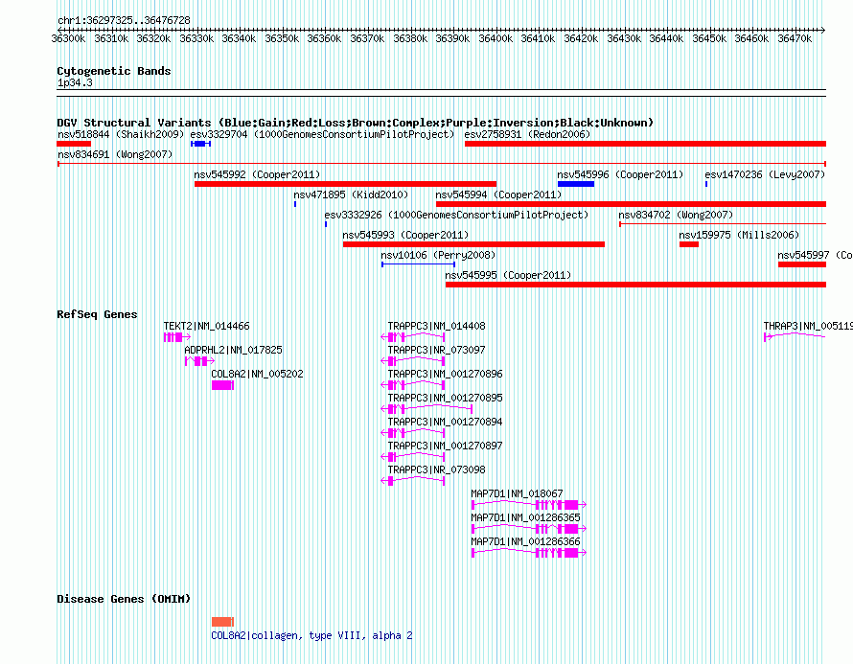
Task: Click the esv1470236 (Levy2007) label
Action: (x=765, y=174)
